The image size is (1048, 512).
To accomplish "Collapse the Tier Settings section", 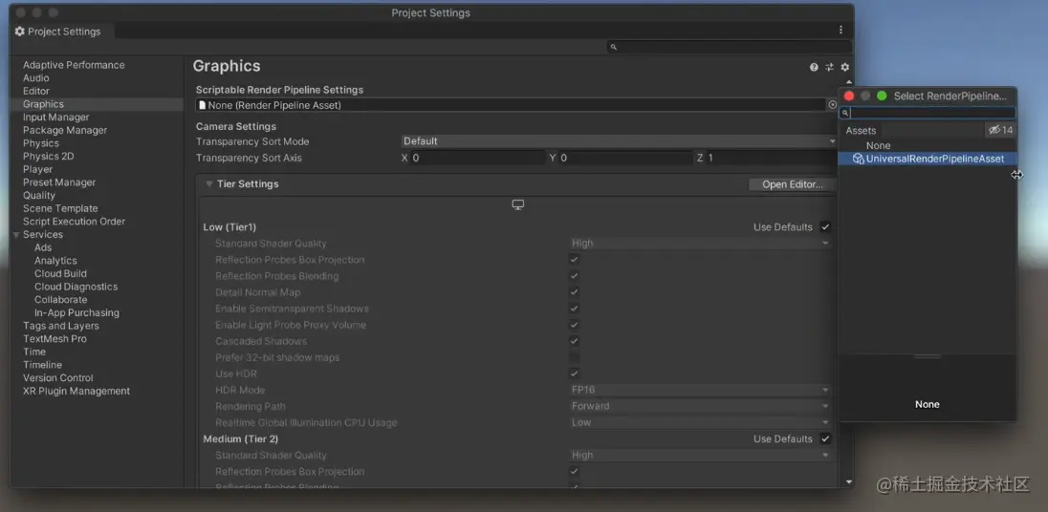I will point(209,184).
